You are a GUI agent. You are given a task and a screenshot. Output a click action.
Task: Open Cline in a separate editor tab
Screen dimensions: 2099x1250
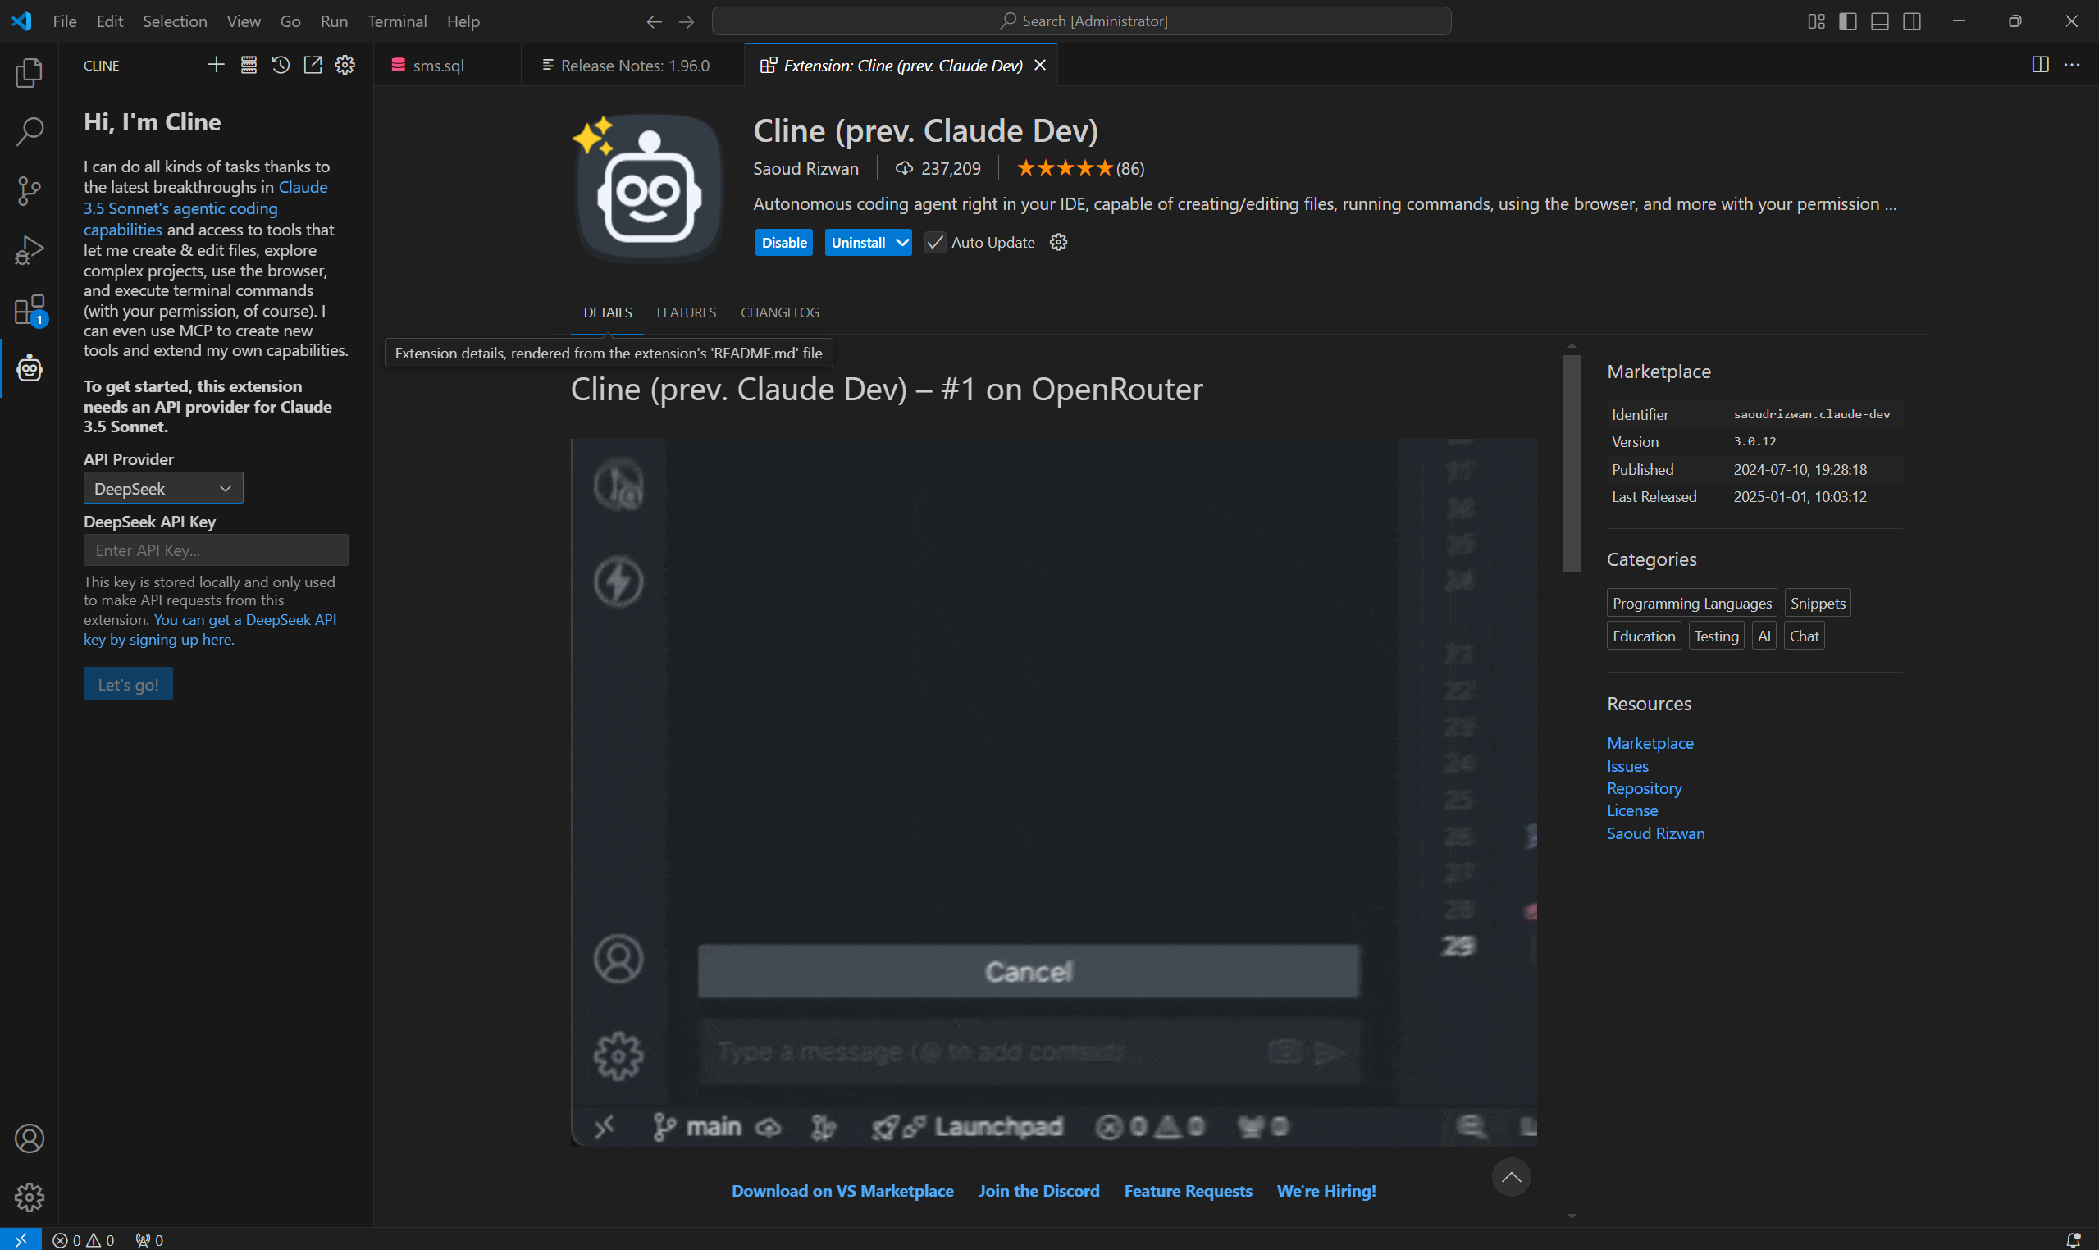[x=313, y=64]
